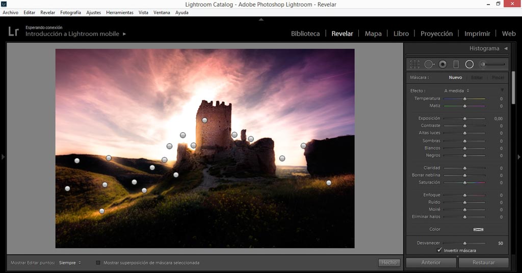This screenshot has width=522, height=273.
Task: Click the Color swatch box
Action: (x=478, y=229)
